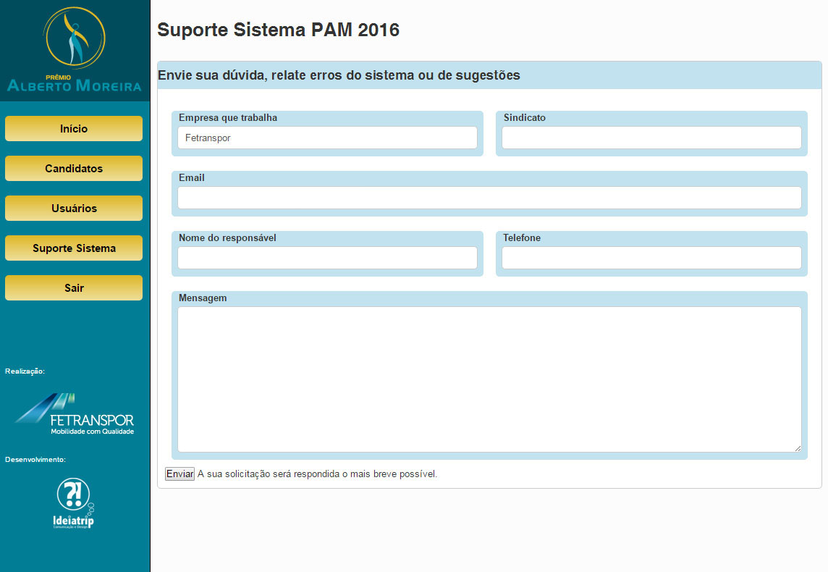Grab the Mensagem textarea resize handle
This screenshot has width=828, height=572.
(798, 449)
